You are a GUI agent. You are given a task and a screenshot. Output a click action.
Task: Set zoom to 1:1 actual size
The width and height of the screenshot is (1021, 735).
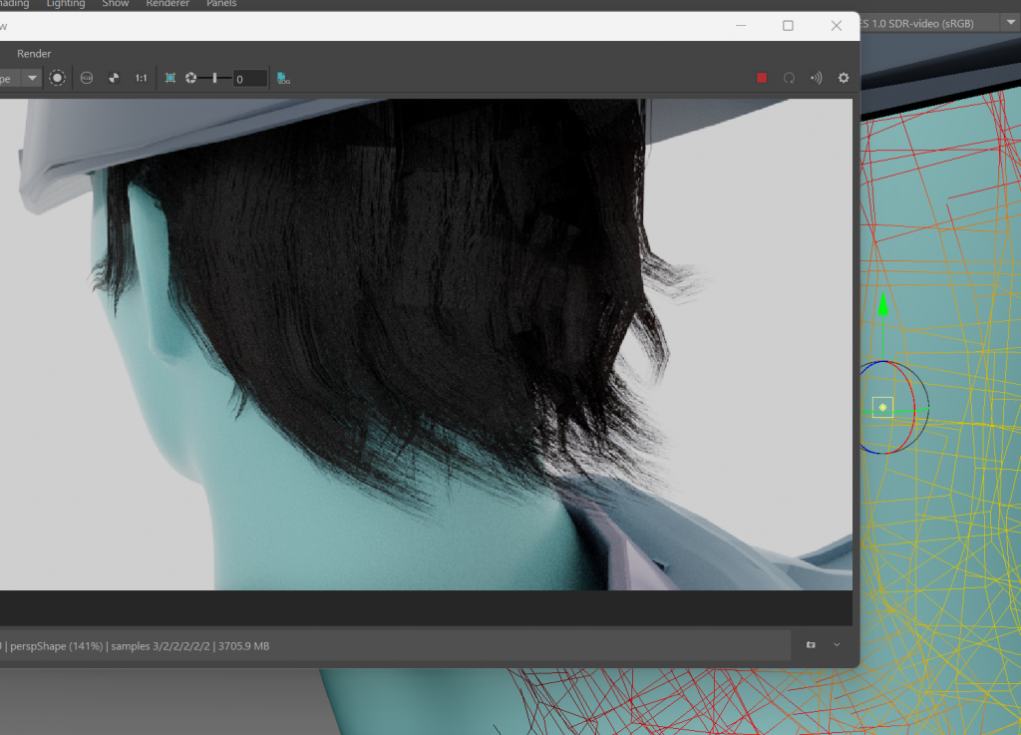point(142,78)
